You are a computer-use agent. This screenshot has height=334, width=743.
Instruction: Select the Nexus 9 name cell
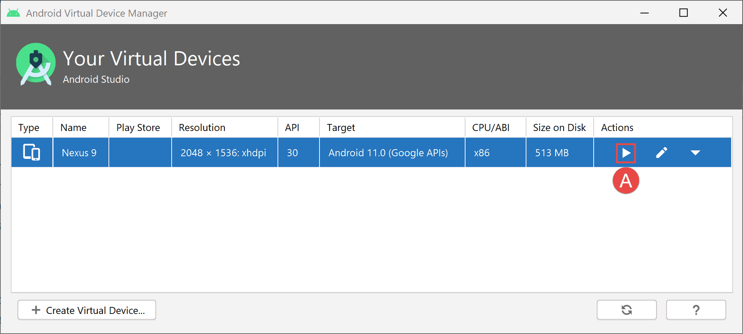(81, 153)
